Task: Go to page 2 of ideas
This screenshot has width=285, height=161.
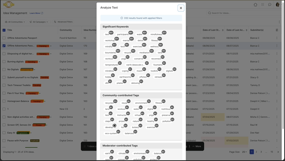Action: pos(256,152)
